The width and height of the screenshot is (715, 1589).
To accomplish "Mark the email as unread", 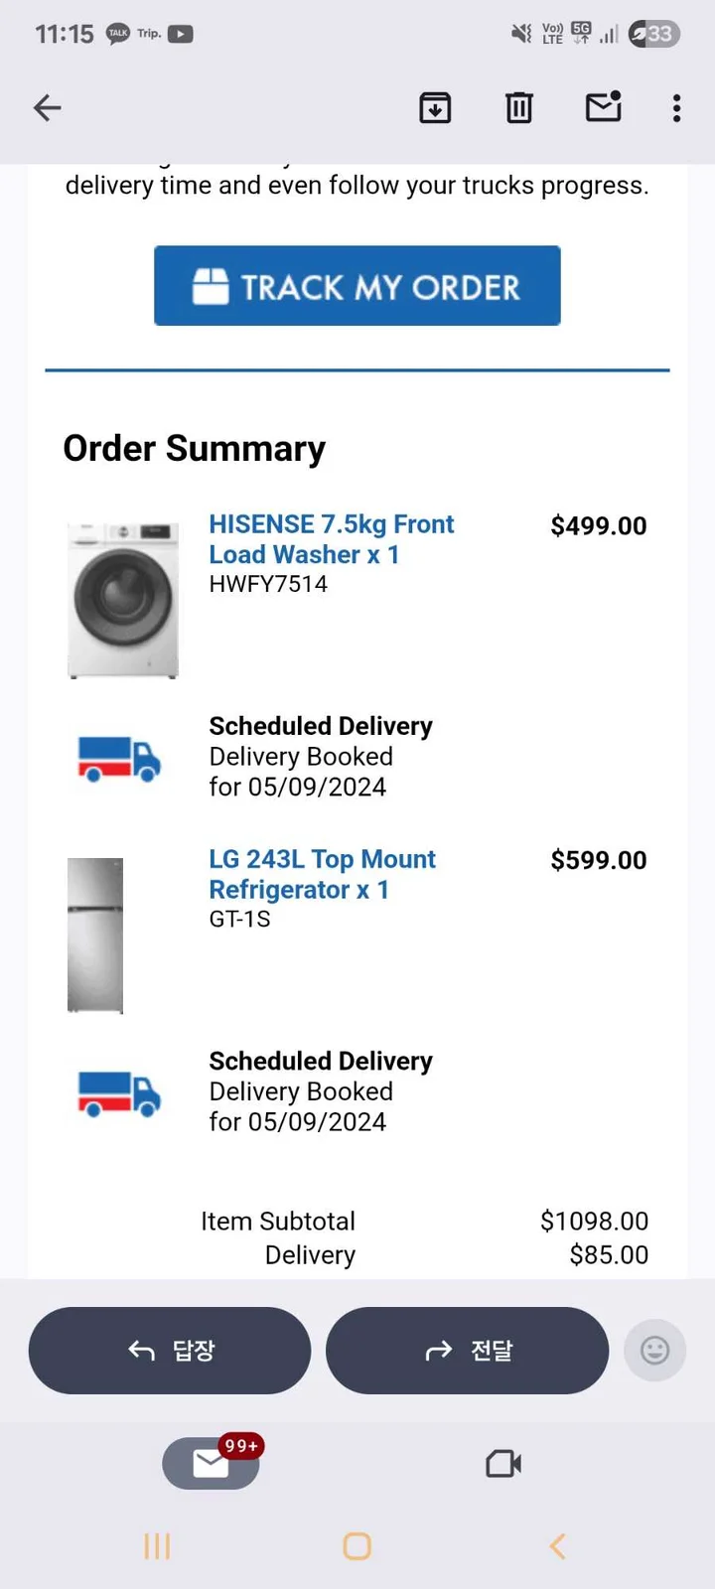I will click(604, 106).
